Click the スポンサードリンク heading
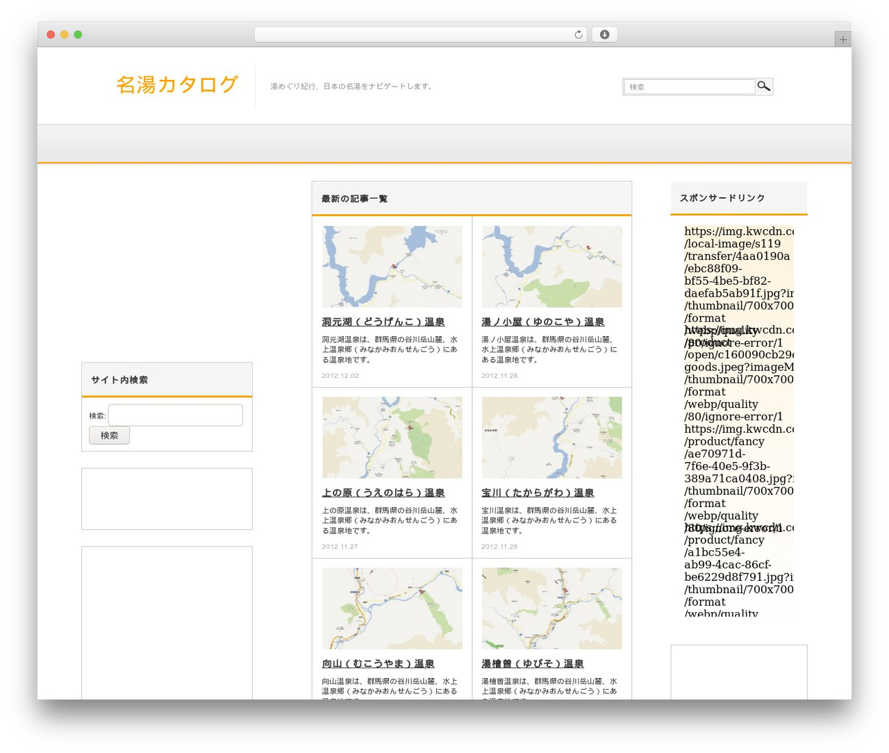This screenshot has width=889, height=753. point(722,198)
